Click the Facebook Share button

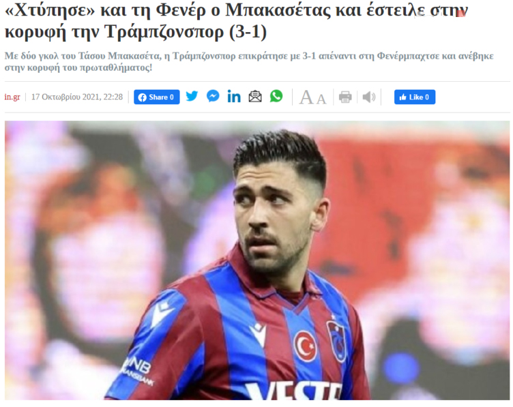[157, 97]
